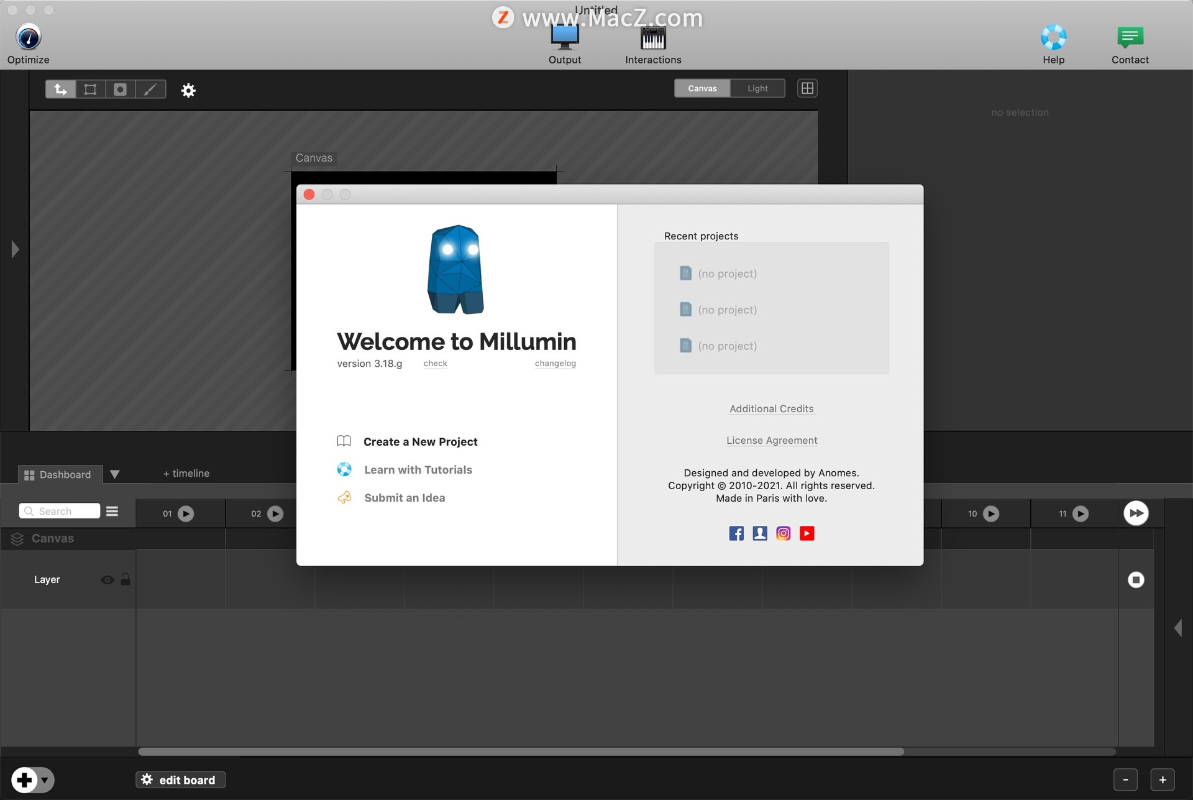1193x800 pixels.
Task: Open the Help lifebuoy
Action: click(1053, 45)
